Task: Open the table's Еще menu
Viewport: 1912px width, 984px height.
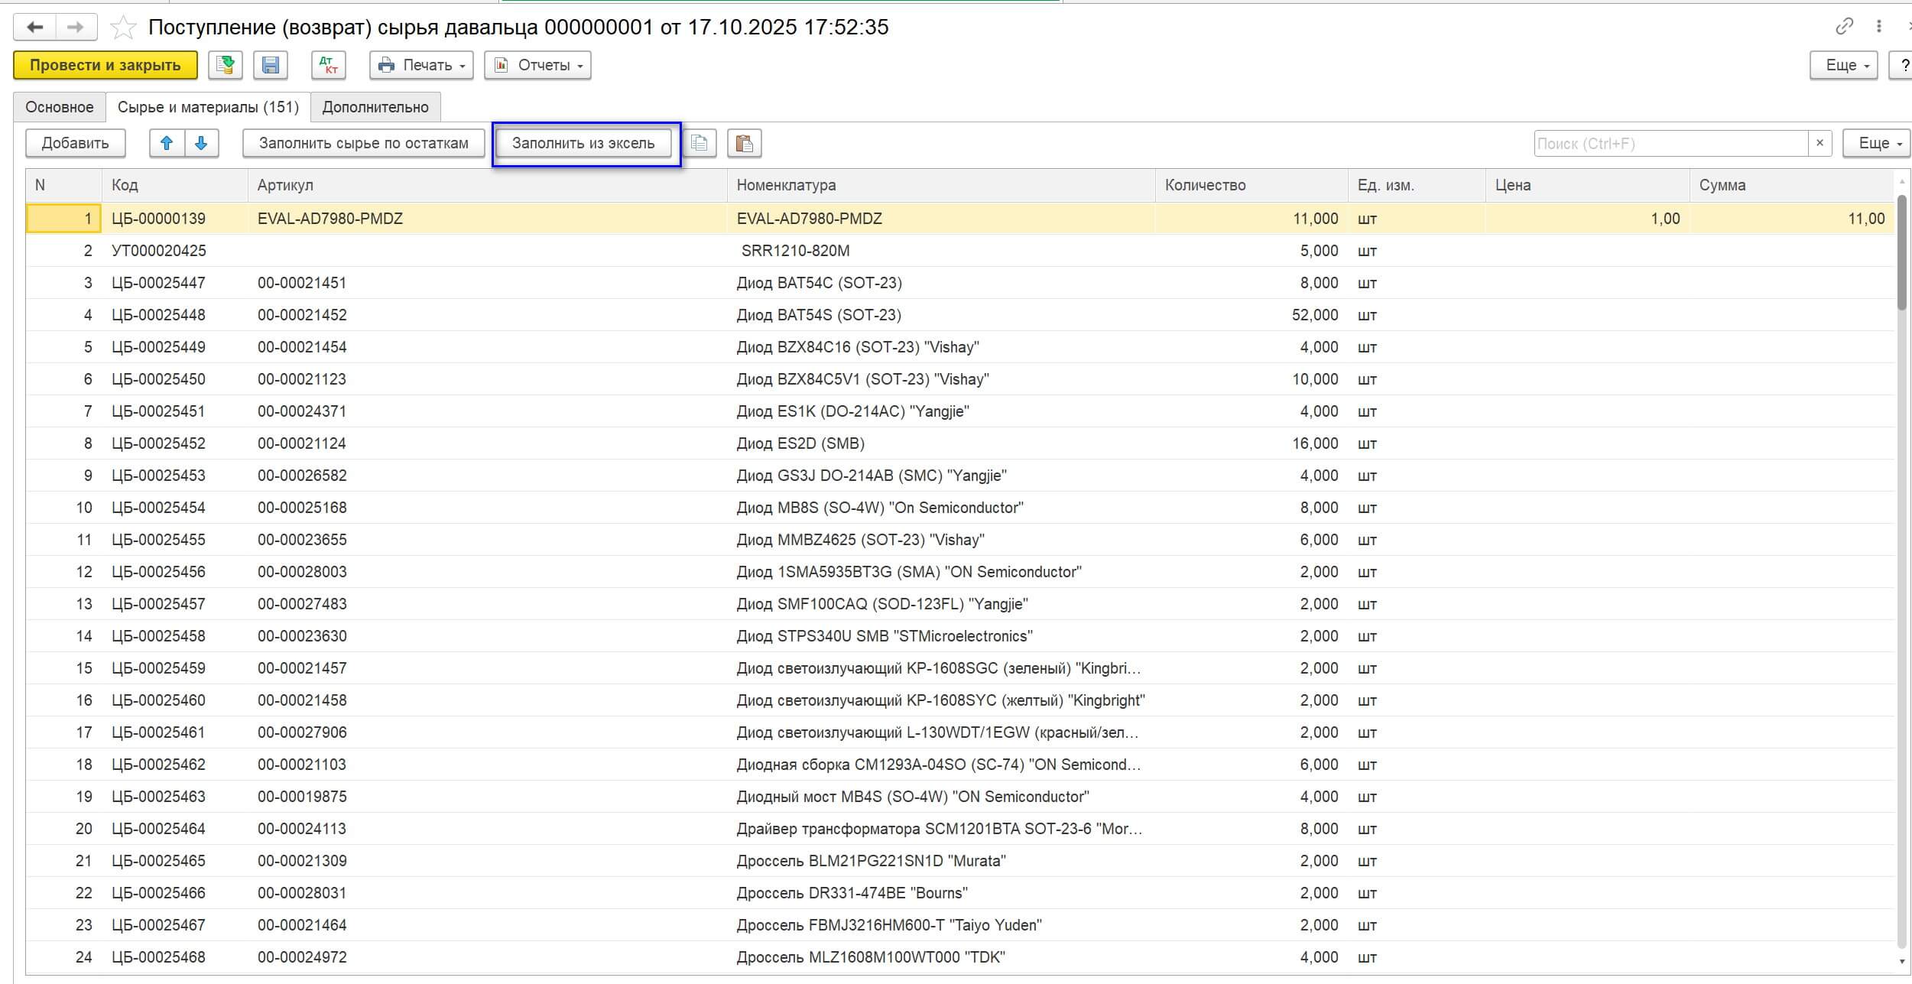Action: [x=1875, y=143]
